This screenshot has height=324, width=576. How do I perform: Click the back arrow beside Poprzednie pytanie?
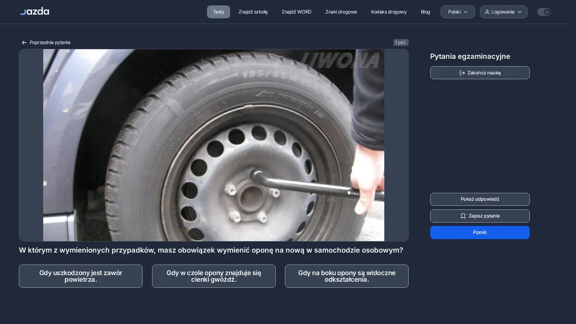point(24,43)
